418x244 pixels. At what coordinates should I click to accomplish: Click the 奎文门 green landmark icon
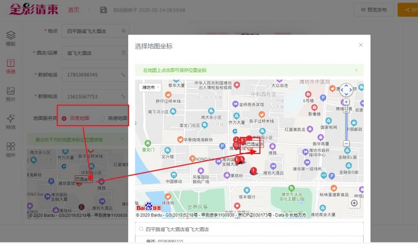pos(148,143)
